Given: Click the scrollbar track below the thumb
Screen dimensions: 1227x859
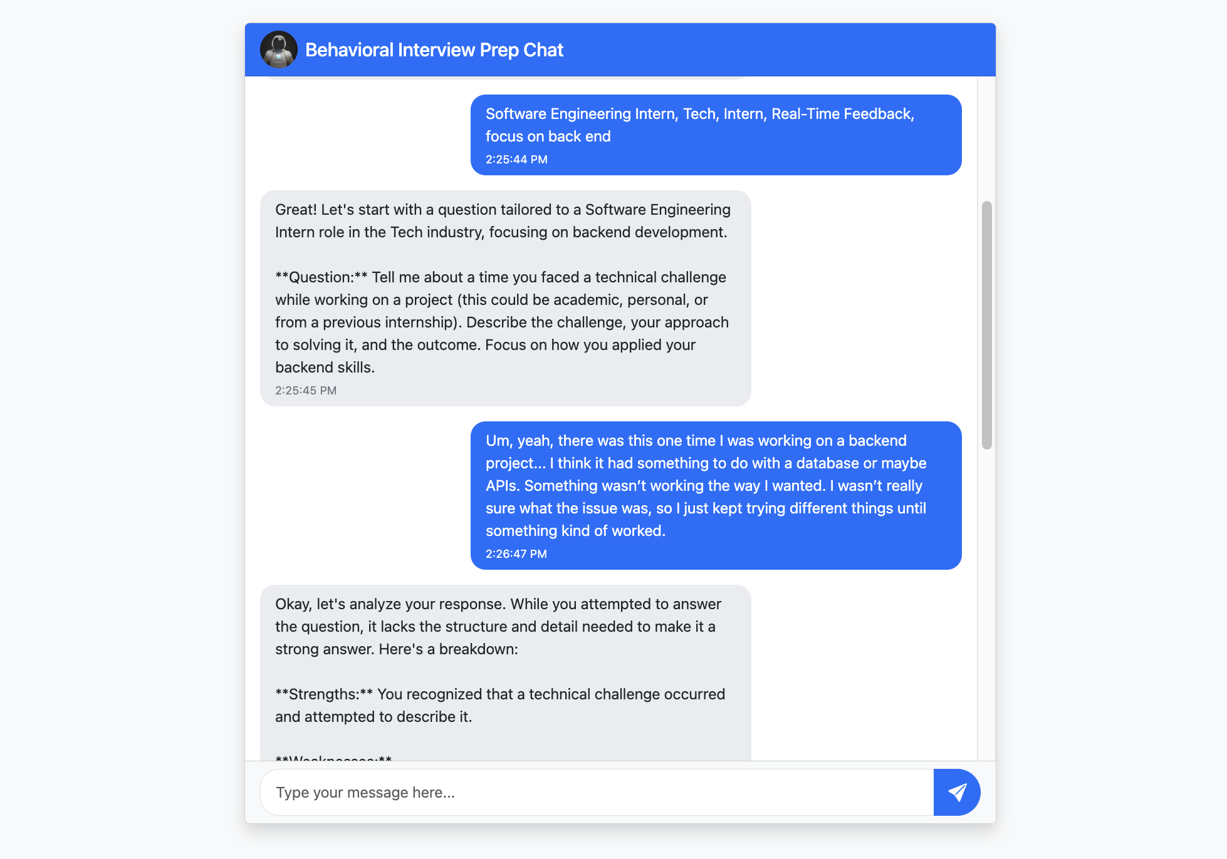Looking at the screenshot, I should [x=986, y=601].
